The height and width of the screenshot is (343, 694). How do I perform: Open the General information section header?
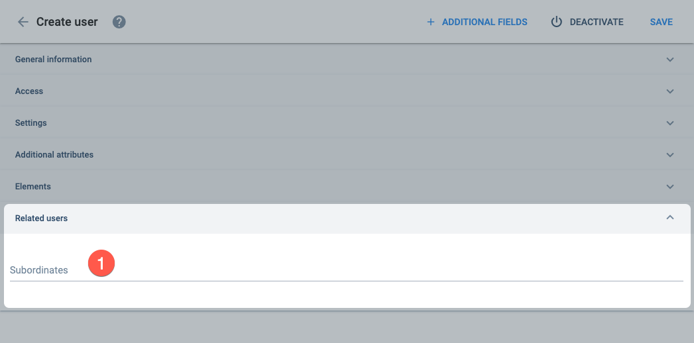pyautogui.click(x=347, y=59)
